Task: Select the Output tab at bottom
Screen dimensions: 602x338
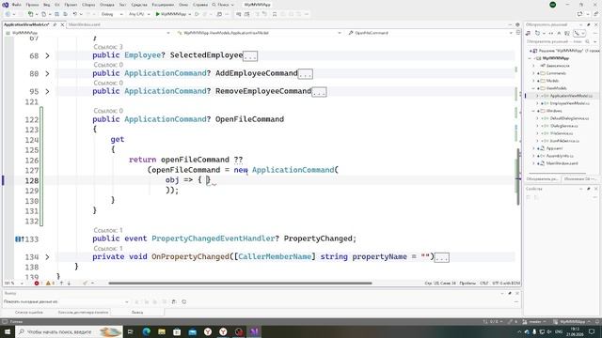Action: (x=137, y=313)
